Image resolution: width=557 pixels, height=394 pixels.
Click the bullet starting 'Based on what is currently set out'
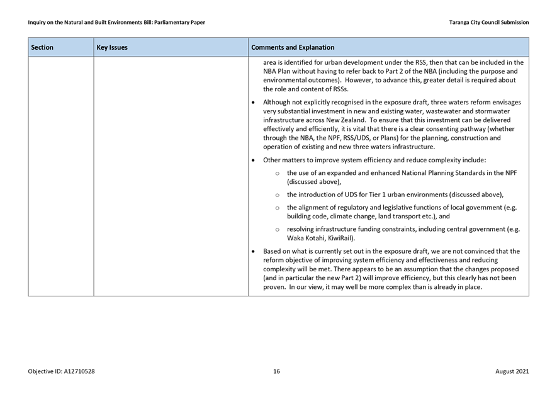point(391,269)
